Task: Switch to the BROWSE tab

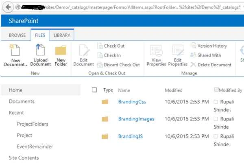Action: click(x=17, y=35)
